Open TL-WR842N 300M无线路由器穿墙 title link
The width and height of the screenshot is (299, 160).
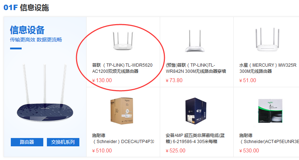coord(196,68)
